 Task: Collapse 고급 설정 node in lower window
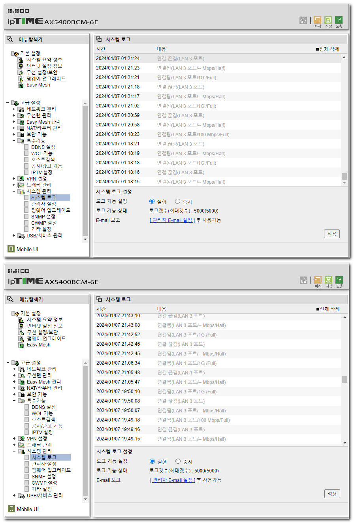pyautogui.click(x=8, y=363)
